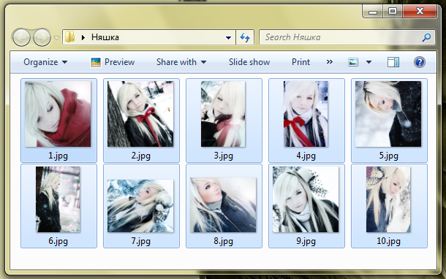
Task: Go forward with the Forward arrow button
Action: pyautogui.click(x=42, y=37)
